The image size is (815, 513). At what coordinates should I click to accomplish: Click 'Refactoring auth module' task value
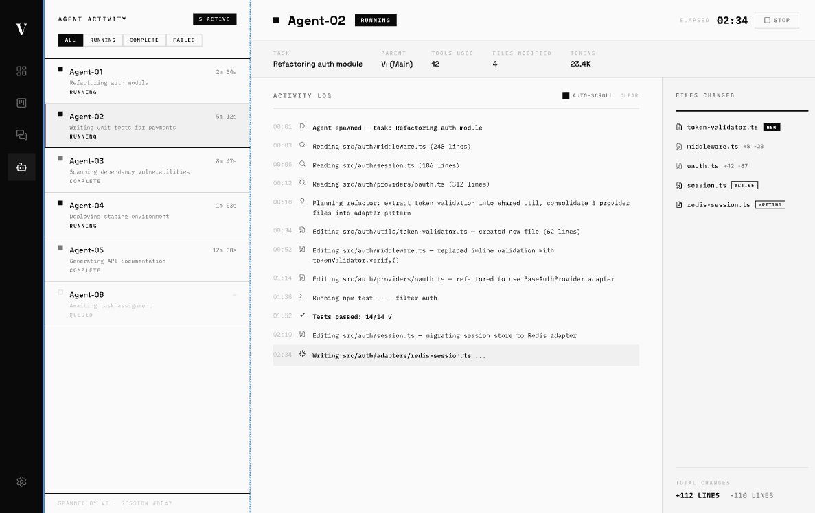pos(318,64)
